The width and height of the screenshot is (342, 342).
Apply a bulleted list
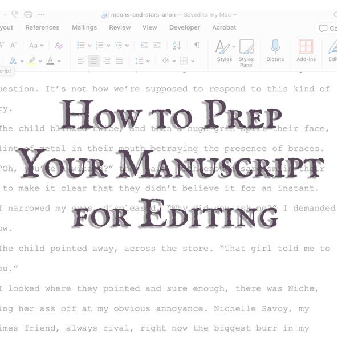pos(81,46)
